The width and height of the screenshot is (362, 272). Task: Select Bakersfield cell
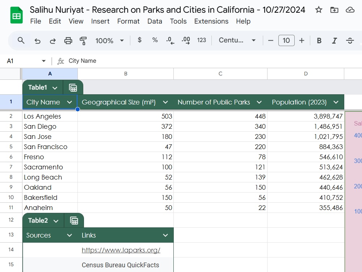[x=50, y=198]
